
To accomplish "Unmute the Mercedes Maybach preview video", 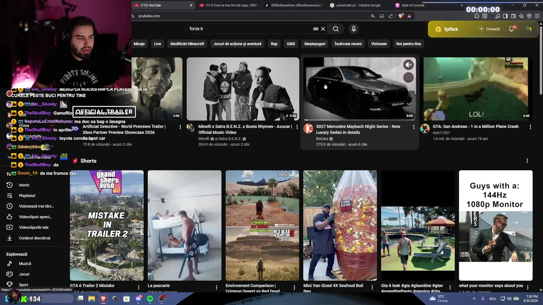I will coord(408,65).
